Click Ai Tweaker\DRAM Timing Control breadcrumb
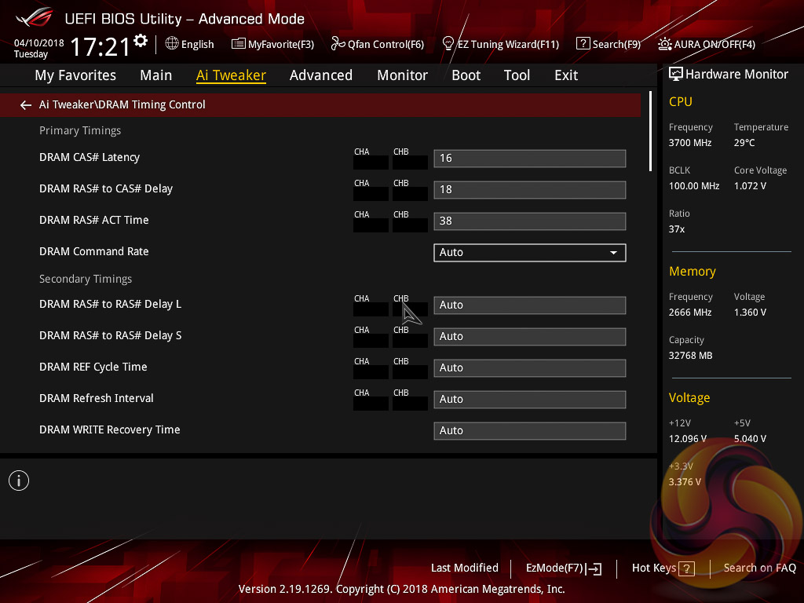Image resolution: width=804 pixels, height=603 pixels. point(122,104)
